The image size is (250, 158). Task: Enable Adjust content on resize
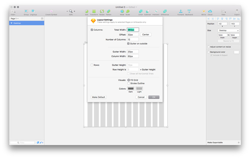point(208,47)
